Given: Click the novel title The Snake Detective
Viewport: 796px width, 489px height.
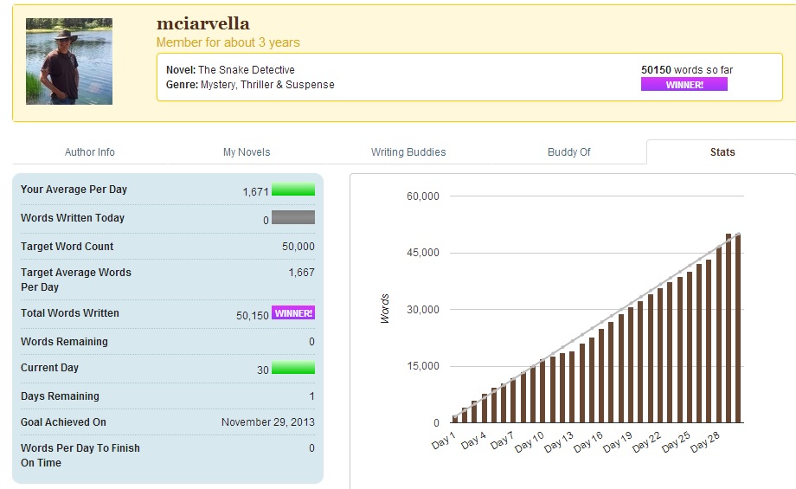Looking at the screenshot, I should tap(247, 70).
